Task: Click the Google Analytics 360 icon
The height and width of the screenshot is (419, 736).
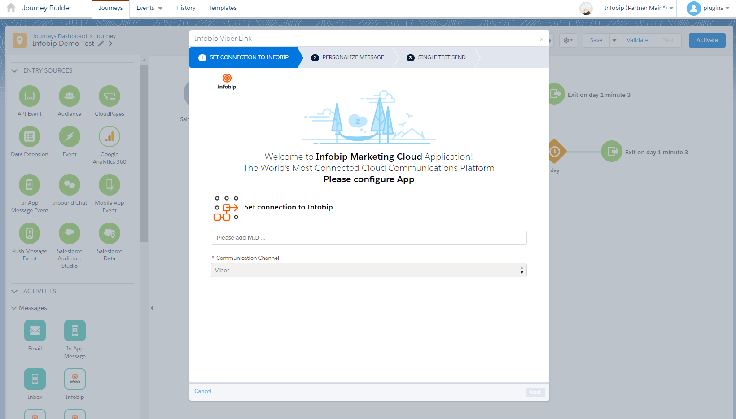Action: 110,137
